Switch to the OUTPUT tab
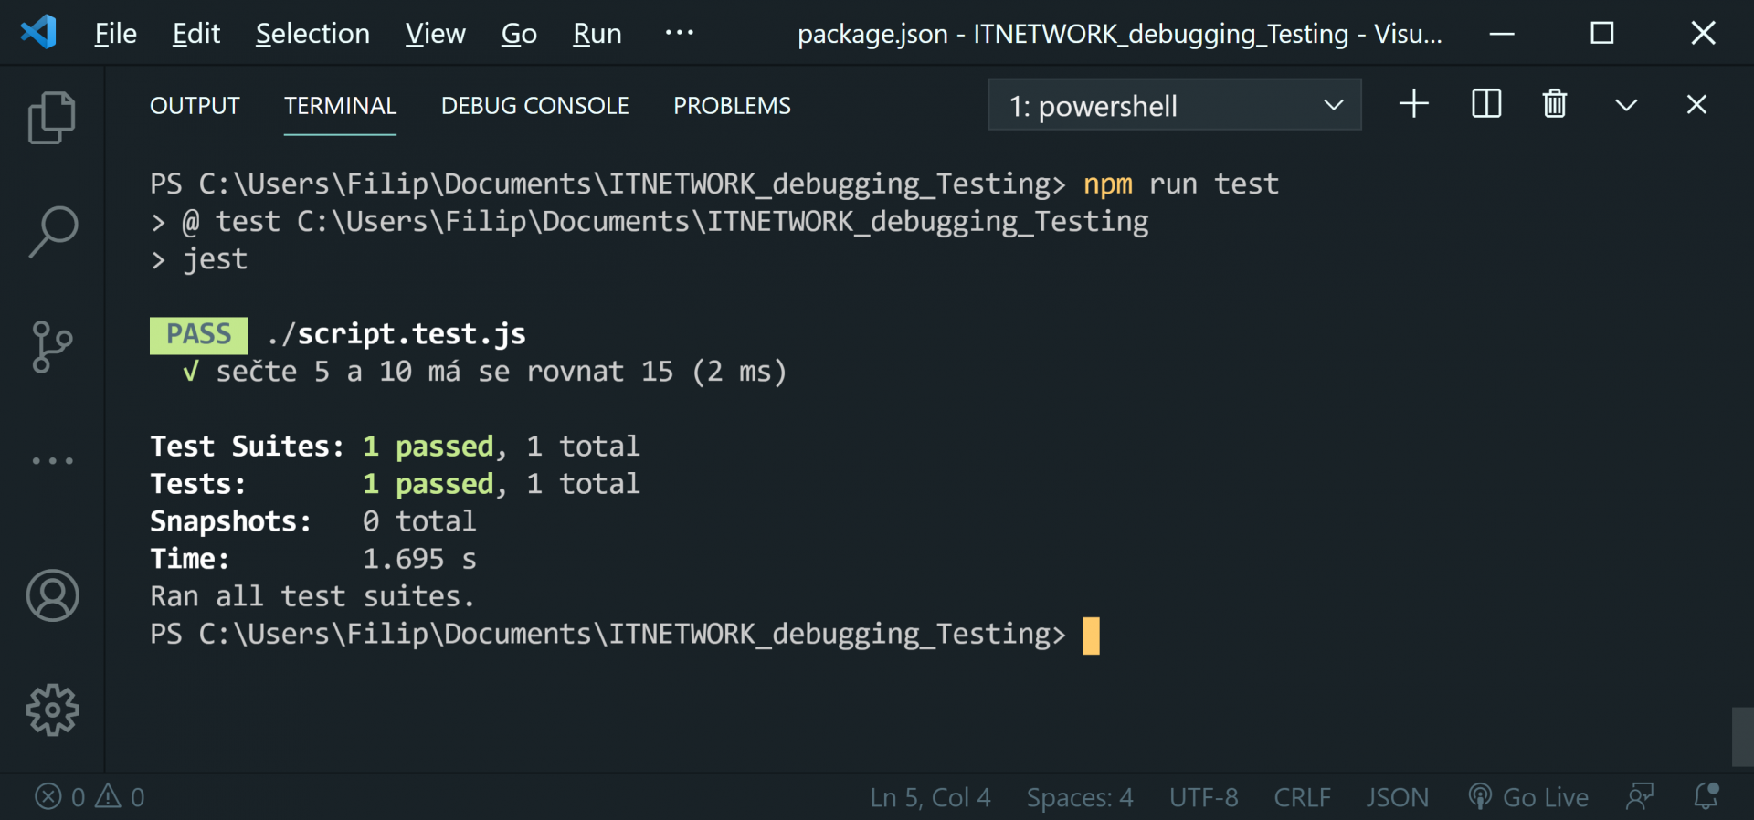The width and height of the screenshot is (1754, 820). point(195,106)
